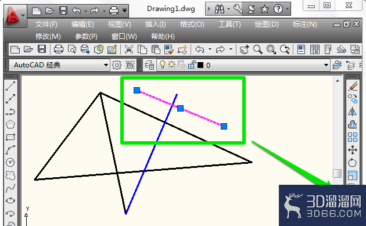Image resolution: width=366 pixels, height=226 pixels.
Task: Select the Line tool in draw toolbar
Action: [10, 86]
